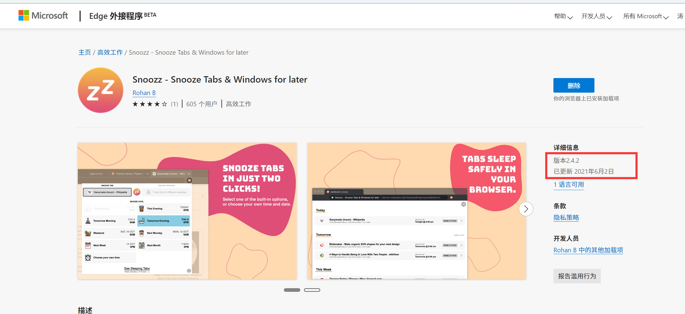The image size is (685, 314).
Task: Click the (1) review count
Action: 174,104
